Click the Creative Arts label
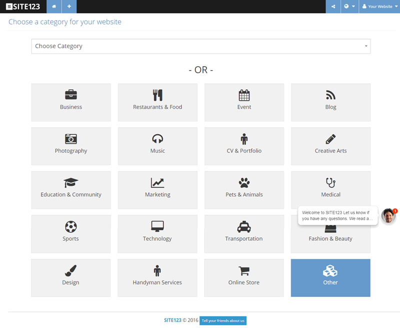 click(330, 151)
